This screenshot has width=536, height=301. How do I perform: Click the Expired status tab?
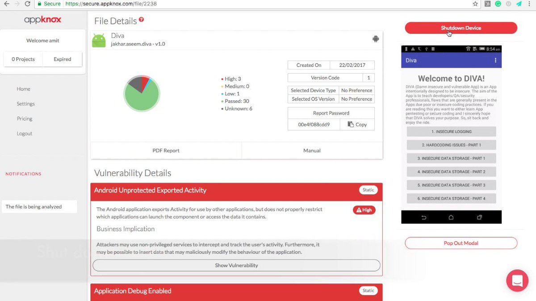coord(63,59)
